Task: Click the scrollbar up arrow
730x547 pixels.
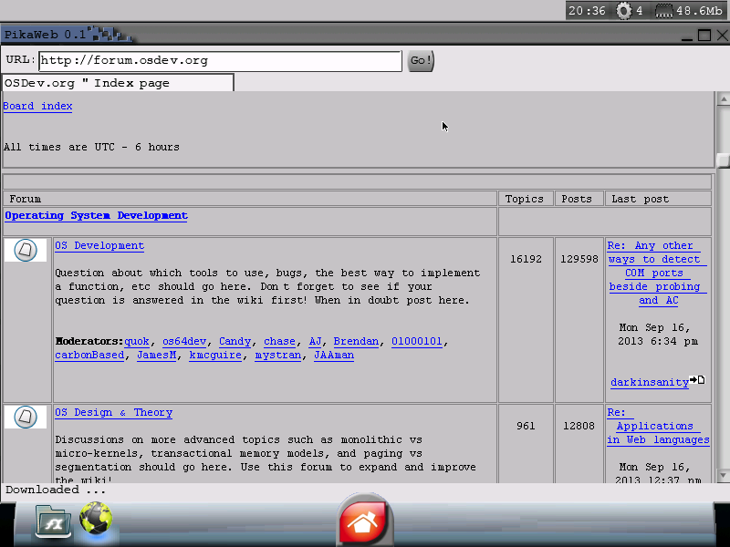Action: (x=723, y=99)
